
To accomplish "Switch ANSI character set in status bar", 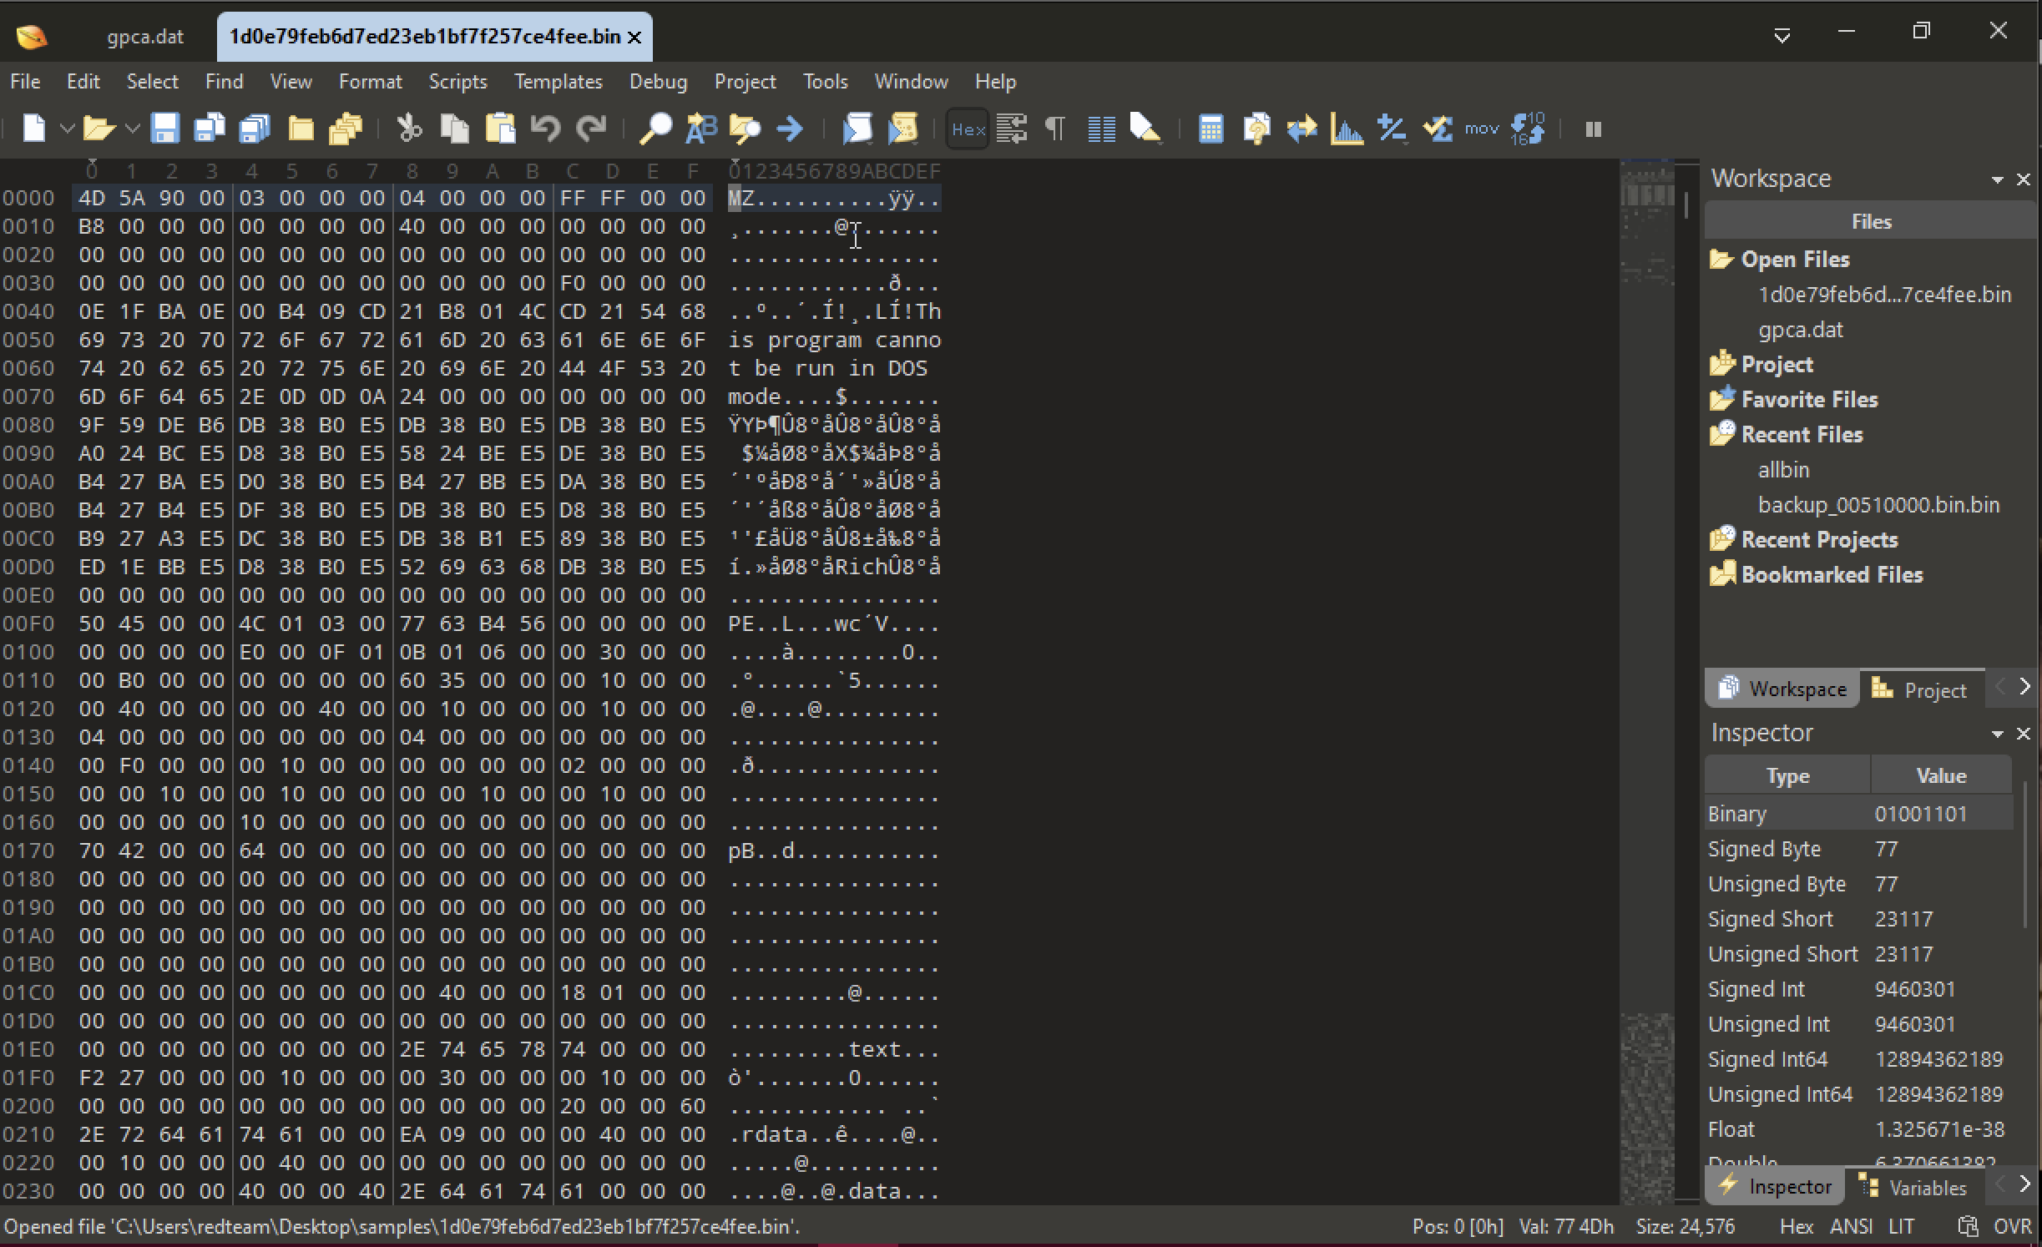I will (1851, 1226).
